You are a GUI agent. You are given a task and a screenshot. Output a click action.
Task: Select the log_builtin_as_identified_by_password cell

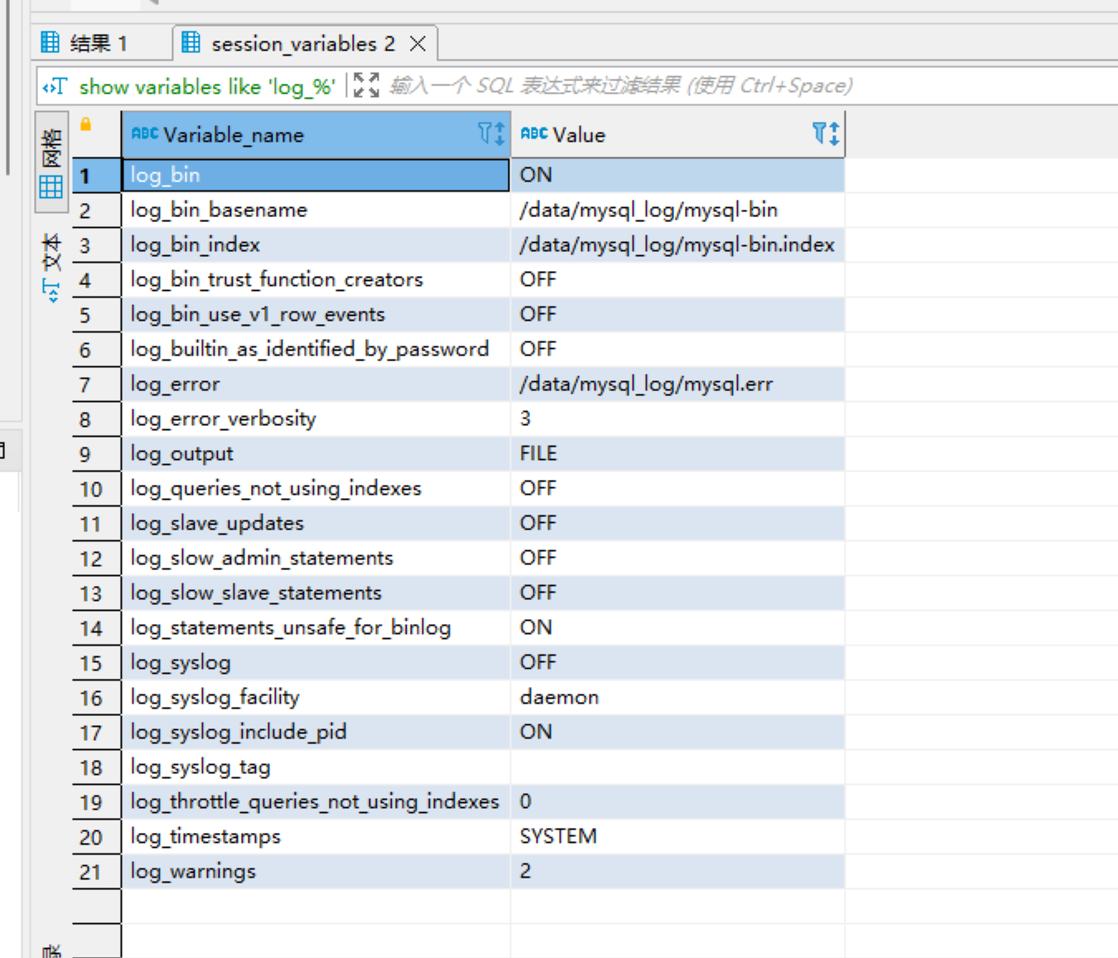(316, 349)
